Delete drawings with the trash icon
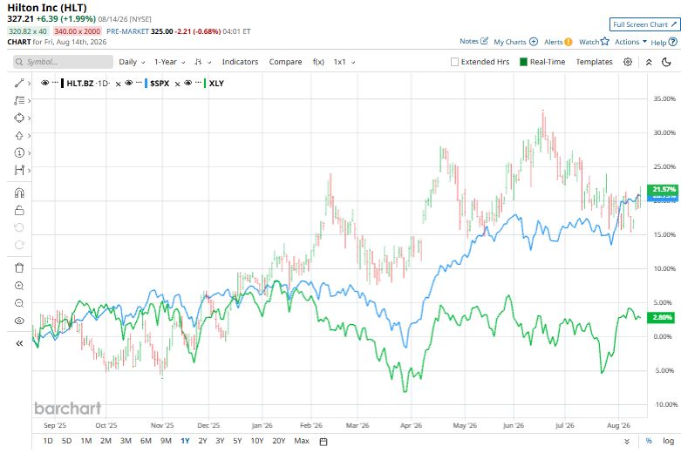Screen dimensions: 681x453 19,267
